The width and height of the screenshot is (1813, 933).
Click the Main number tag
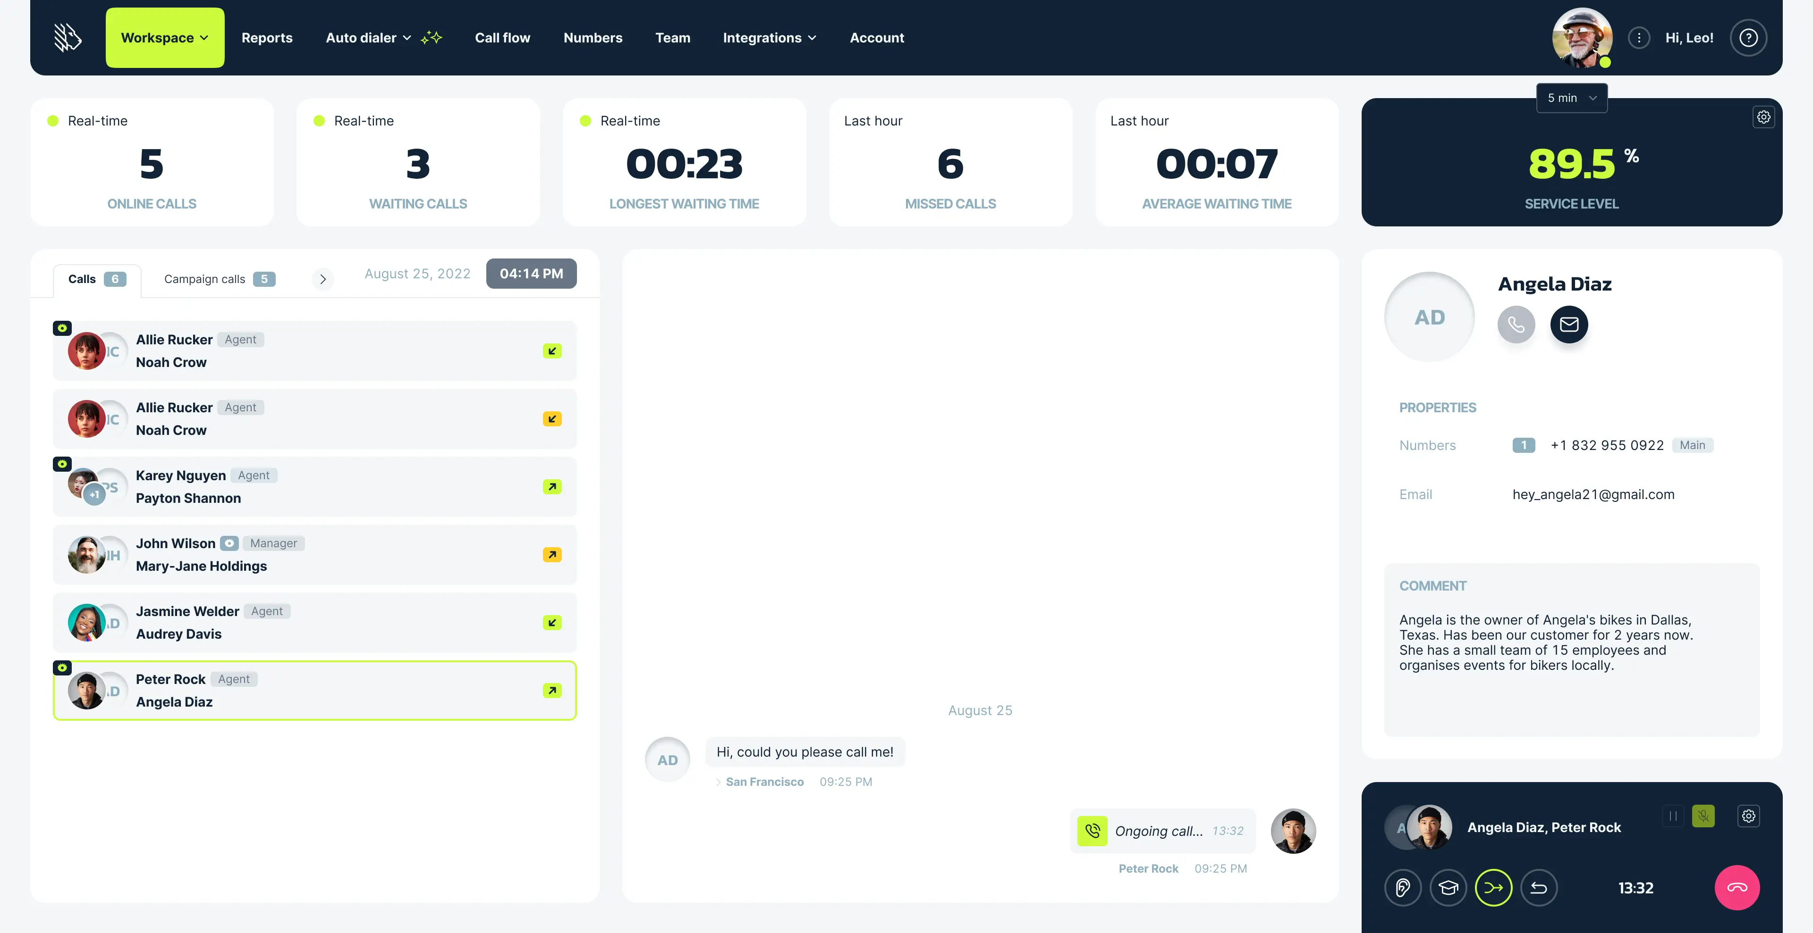(x=1692, y=446)
